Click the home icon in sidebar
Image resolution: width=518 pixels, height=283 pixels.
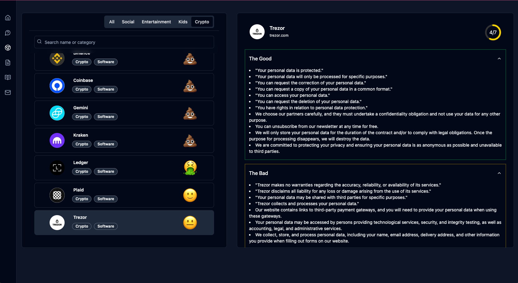tap(8, 18)
